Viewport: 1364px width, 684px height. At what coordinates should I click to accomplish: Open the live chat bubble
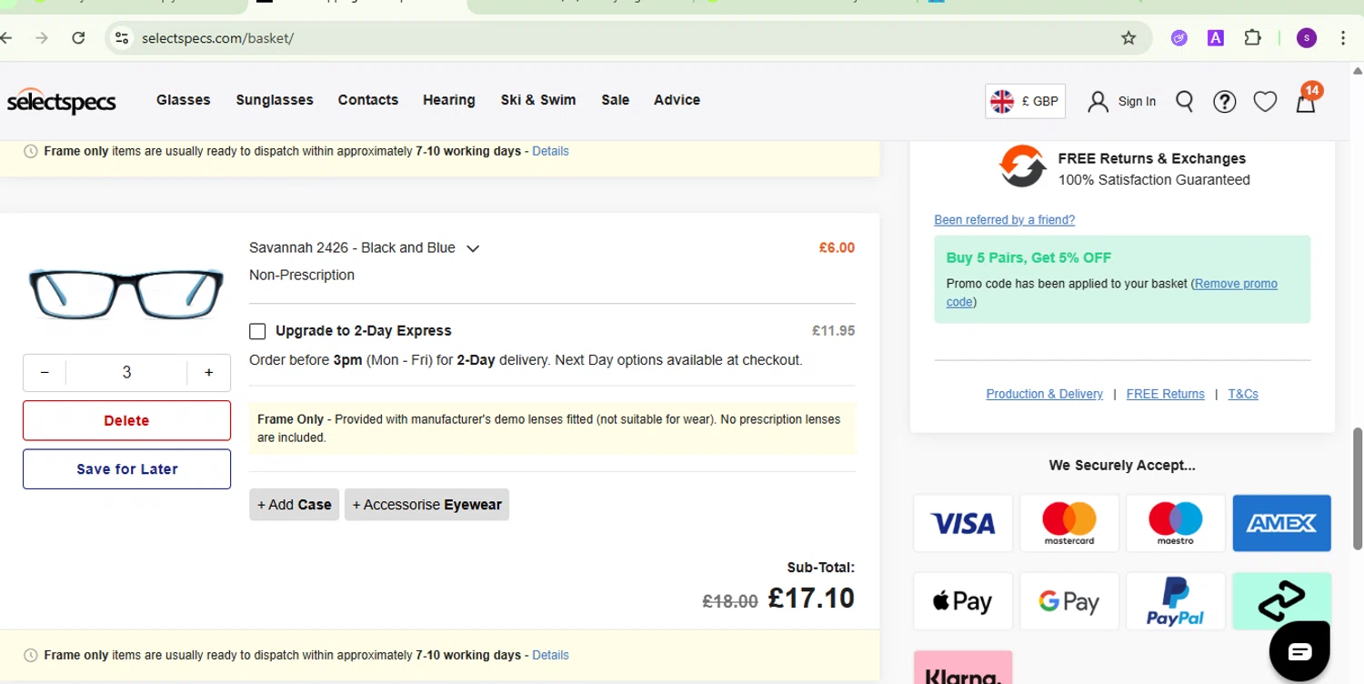point(1299,651)
